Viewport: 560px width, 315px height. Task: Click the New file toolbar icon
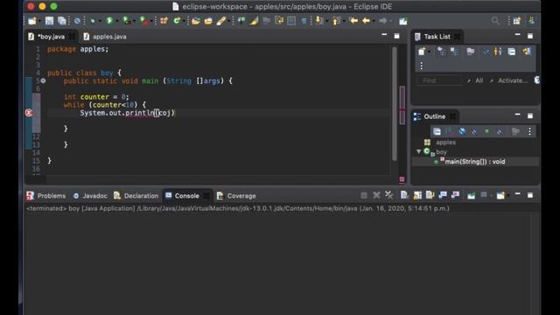click(32, 21)
